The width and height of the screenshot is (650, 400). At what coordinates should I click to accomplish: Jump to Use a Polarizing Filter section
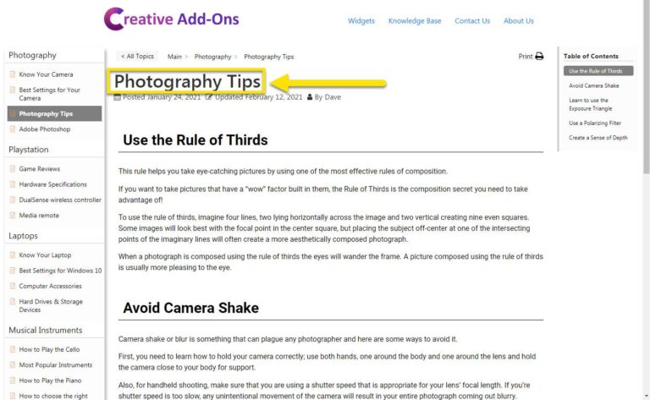[595, 123]
